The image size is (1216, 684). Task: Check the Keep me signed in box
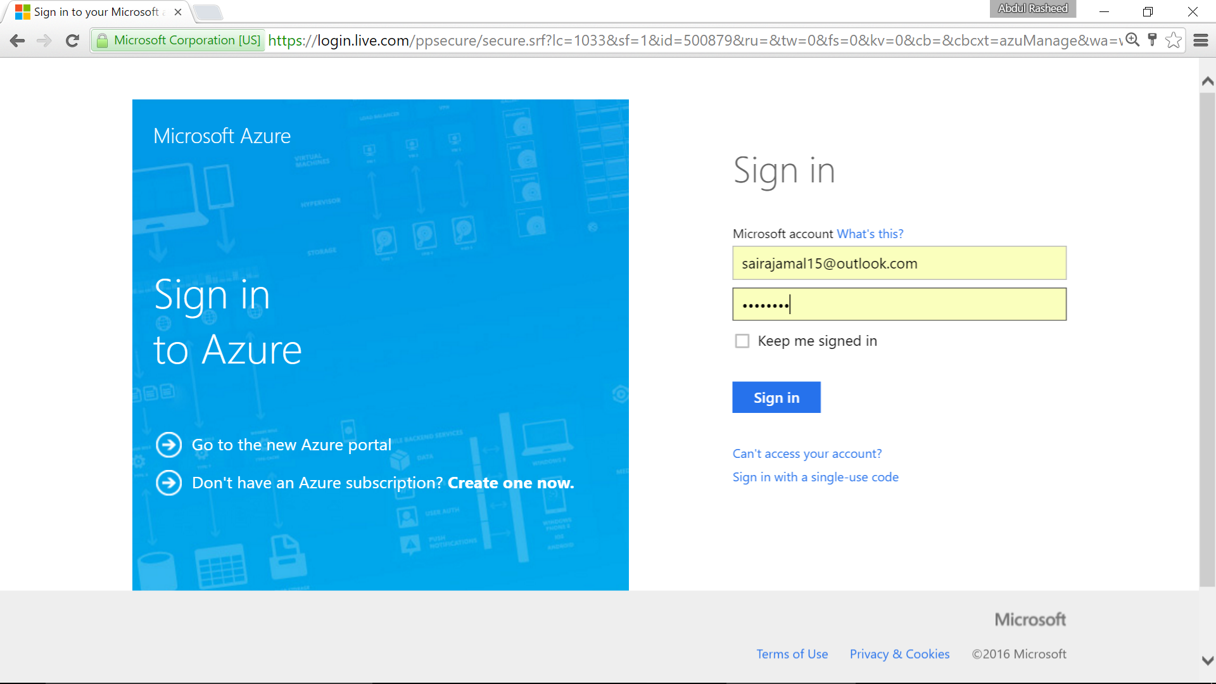click(x=742, y=341)
